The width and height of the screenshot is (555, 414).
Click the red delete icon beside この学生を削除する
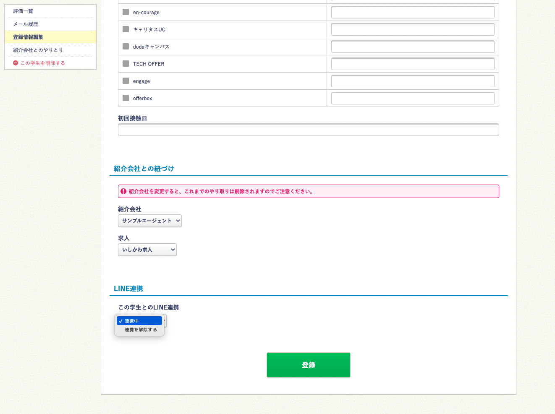(16, 63)
